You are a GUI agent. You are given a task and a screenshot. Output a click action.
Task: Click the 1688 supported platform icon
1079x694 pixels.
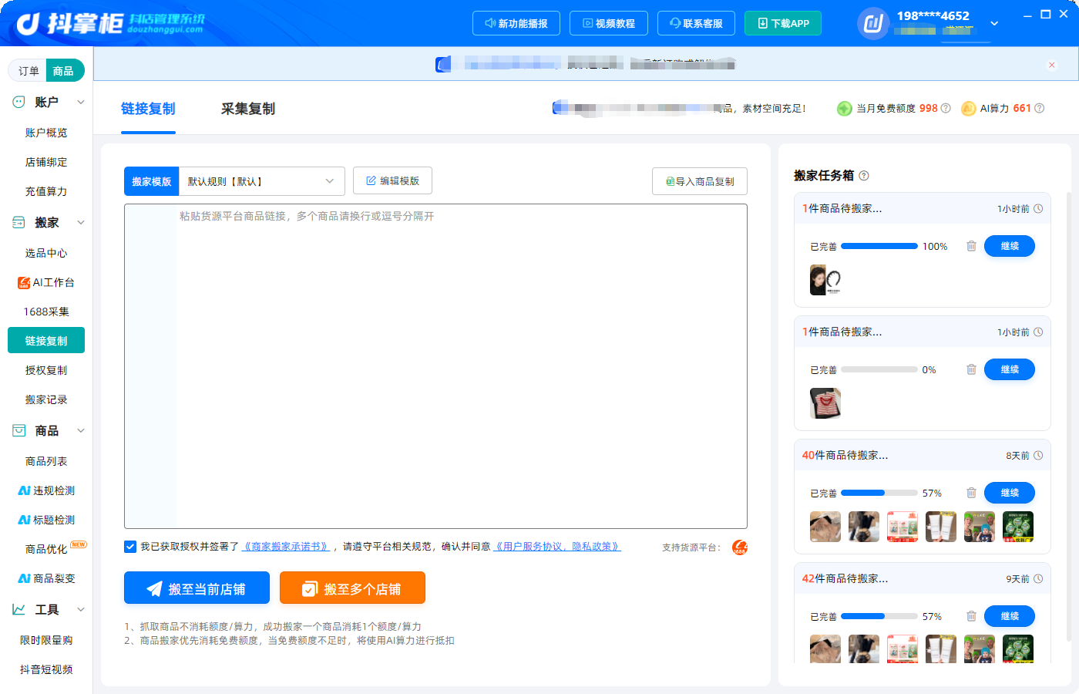click(739, 547)
